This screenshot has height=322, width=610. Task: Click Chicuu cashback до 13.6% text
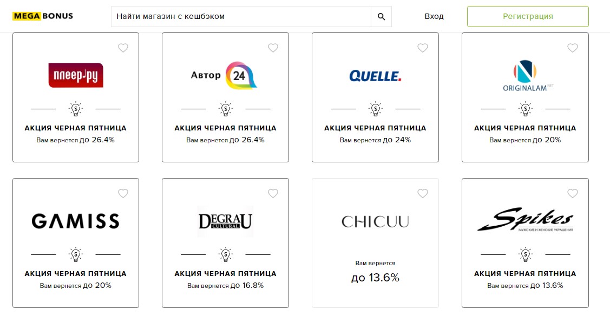(x=375, y=278)
